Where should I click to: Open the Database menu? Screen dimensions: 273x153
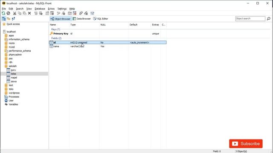40,8
